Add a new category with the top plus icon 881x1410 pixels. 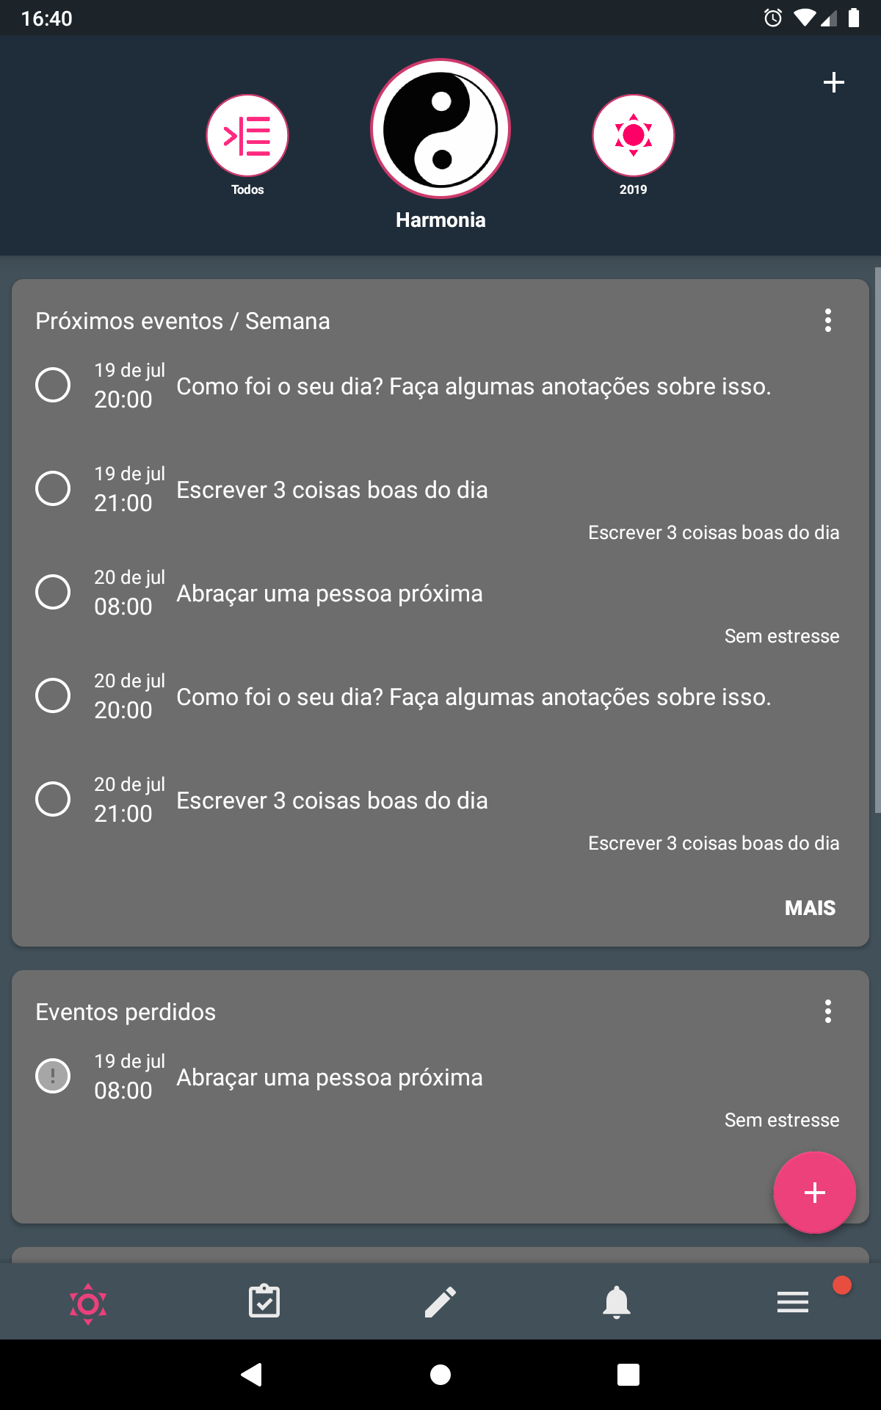click(x=833, y=82)
